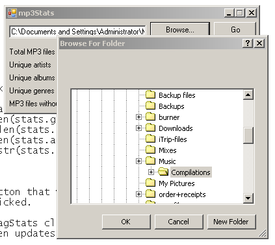
Task: Click the Downloads folder icon
Action: point(150,128)
